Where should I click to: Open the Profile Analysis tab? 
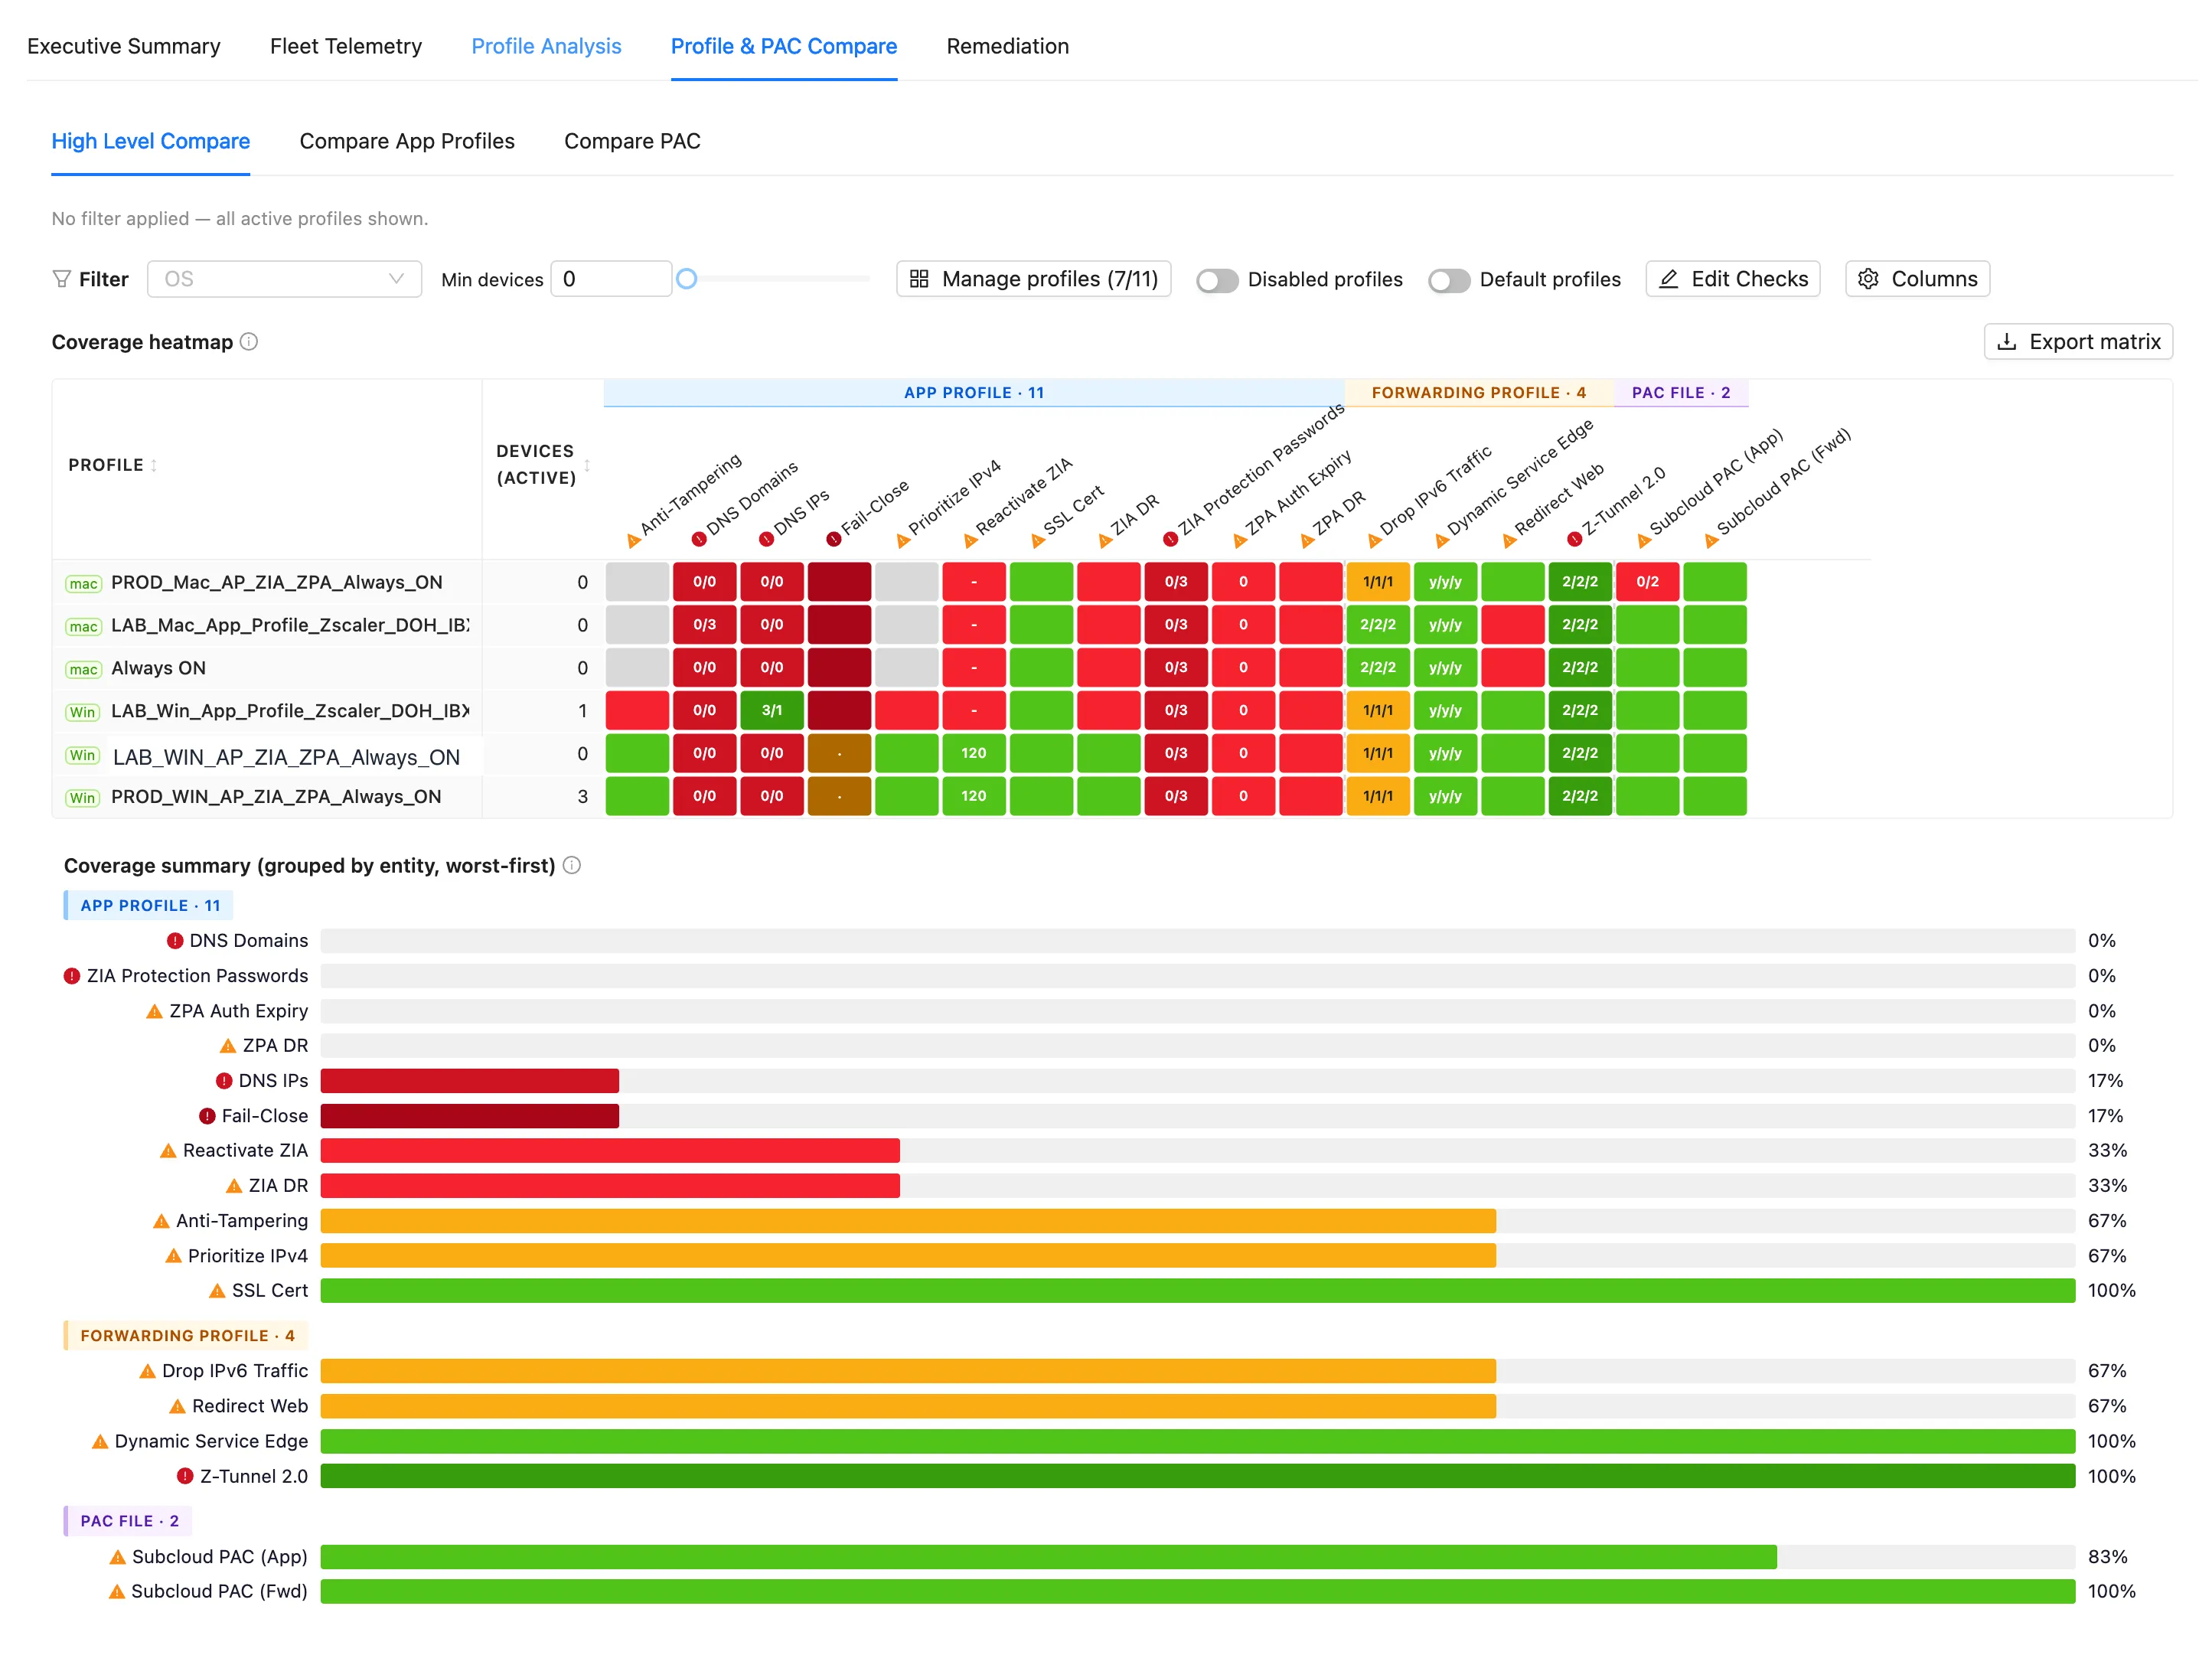click(546, 46)
